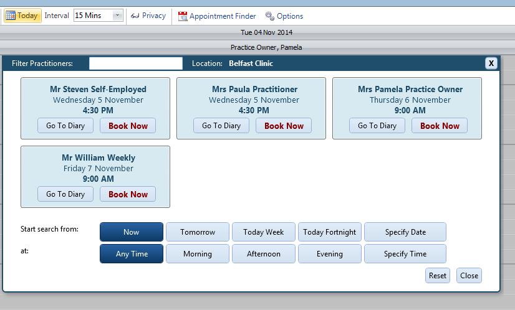The height and width of the screenshot is (310, 515).
Task: Click the Mrs Pamela Practice Owner name
Action: pos(410,89)
